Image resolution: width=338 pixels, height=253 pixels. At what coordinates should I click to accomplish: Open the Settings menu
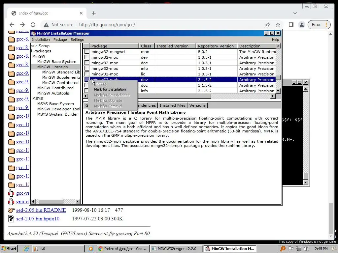(x=77, y=40)
